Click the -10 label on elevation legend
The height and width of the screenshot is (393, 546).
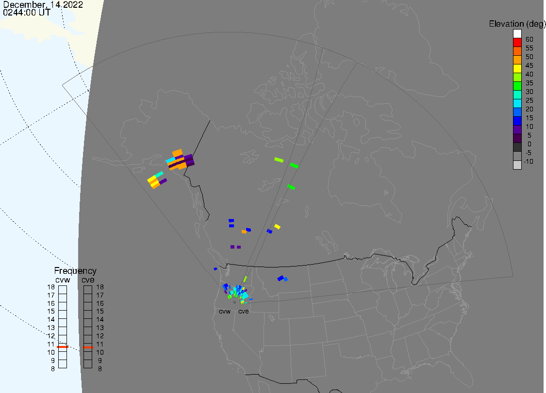click(529, 161)
